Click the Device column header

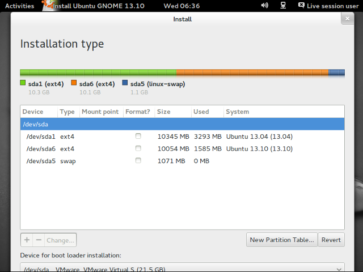click(39, 112)
